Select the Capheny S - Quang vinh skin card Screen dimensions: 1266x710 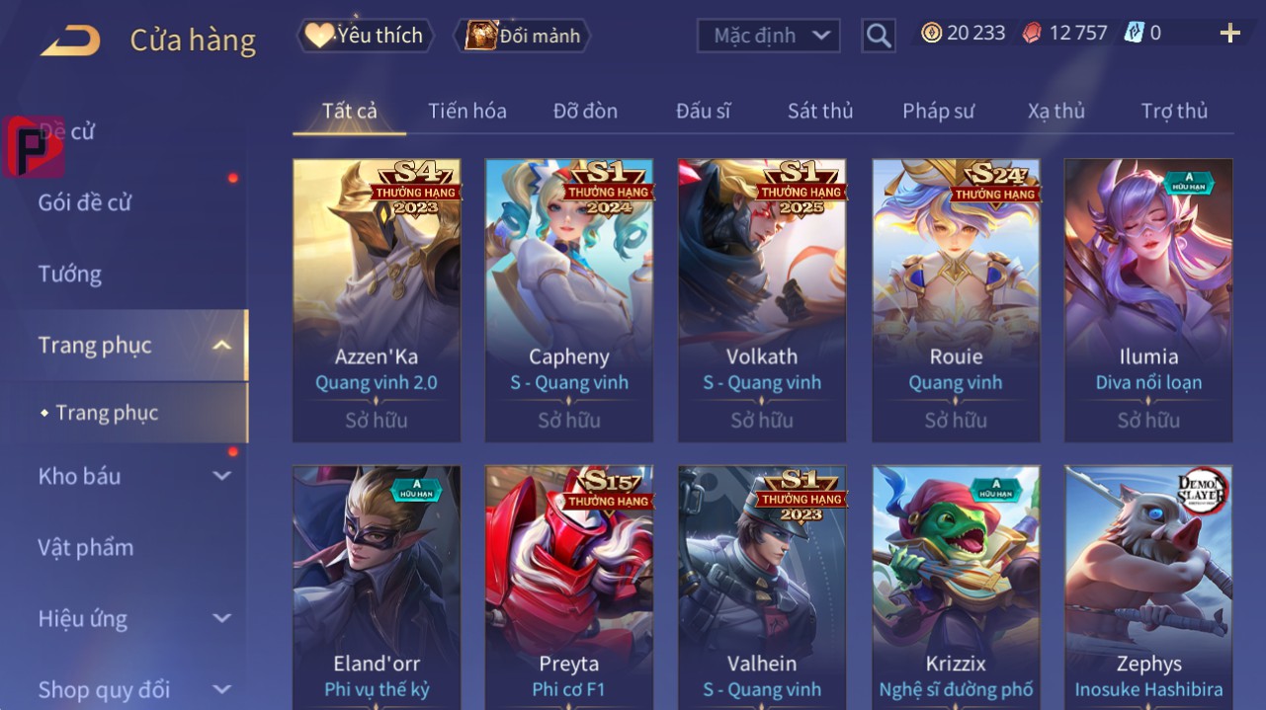point(569,300)
